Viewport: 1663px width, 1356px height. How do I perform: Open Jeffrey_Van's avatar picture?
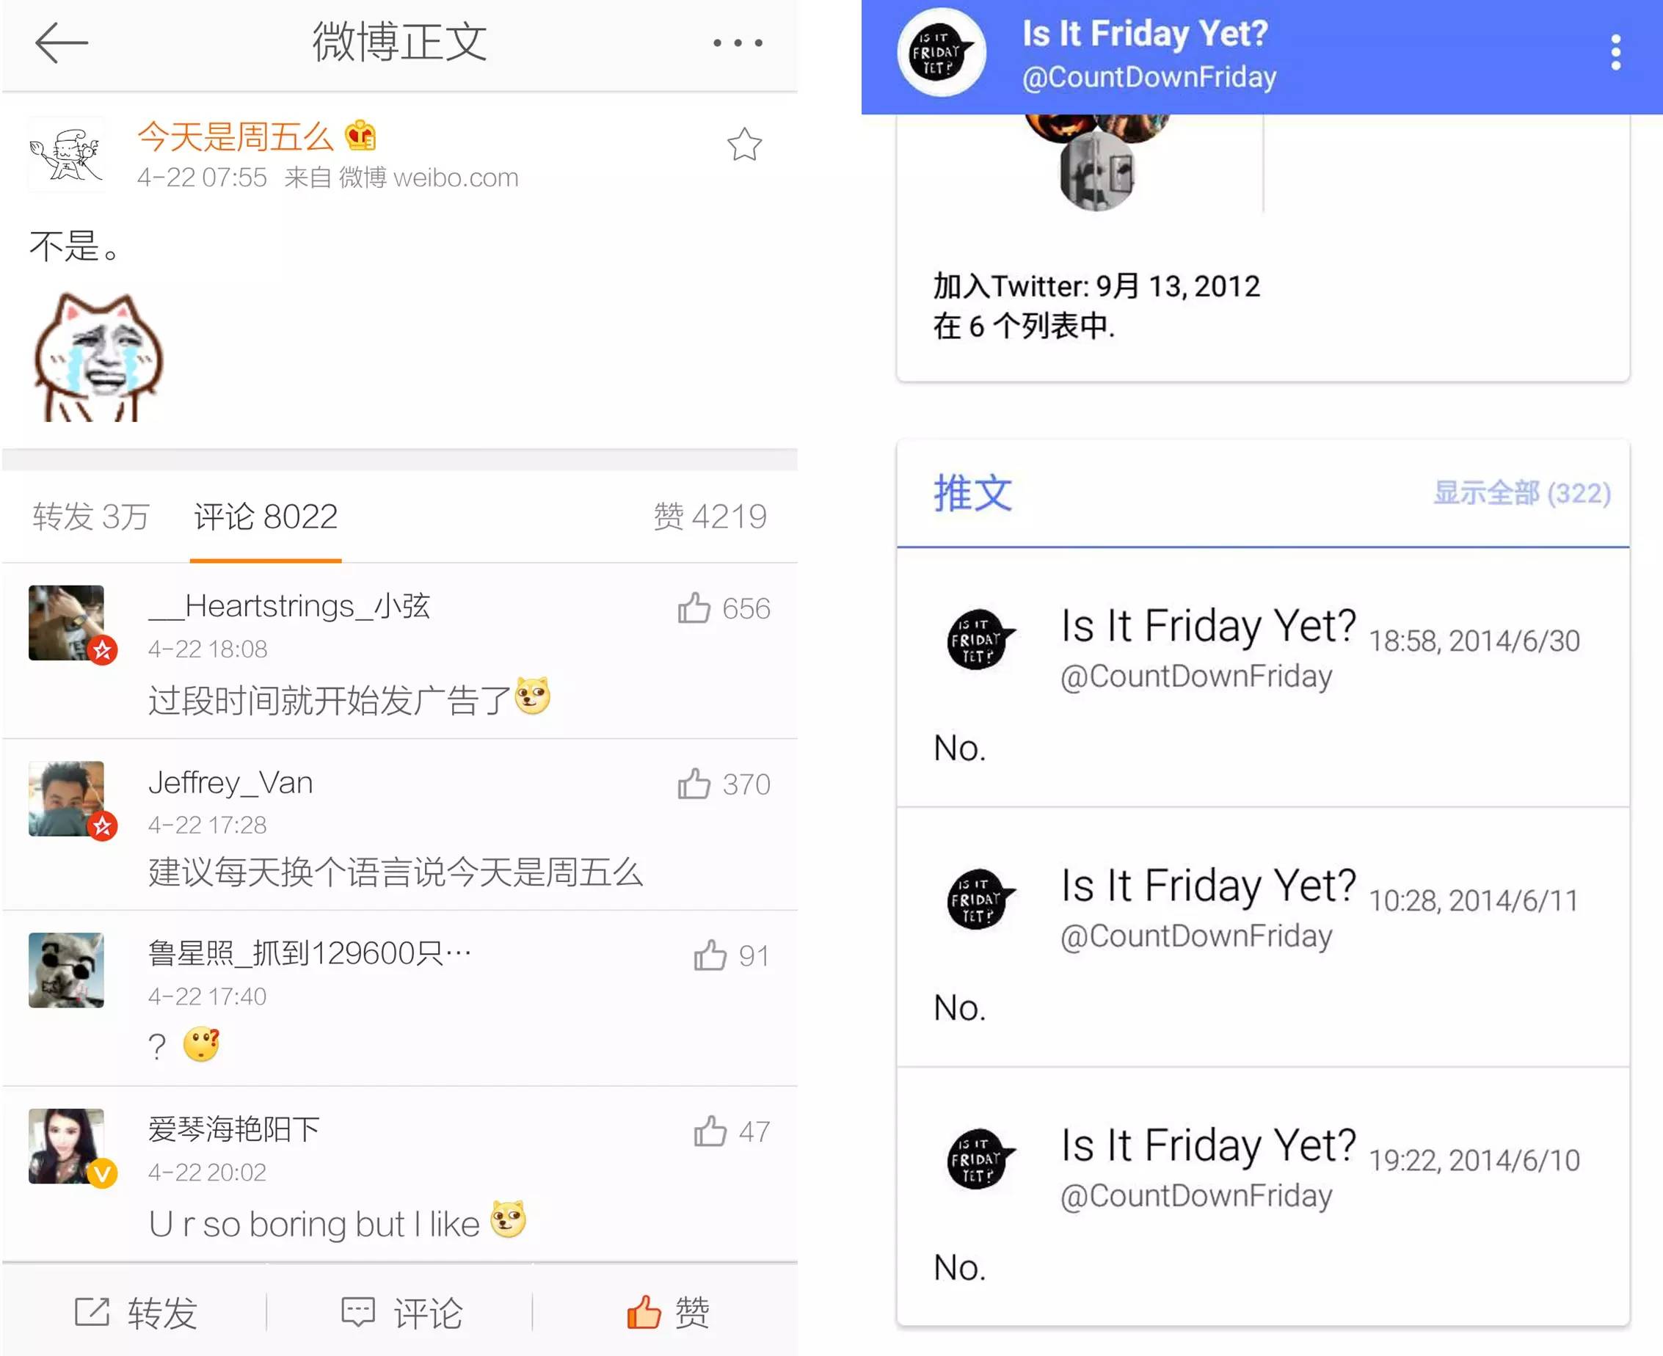[66, 798]
